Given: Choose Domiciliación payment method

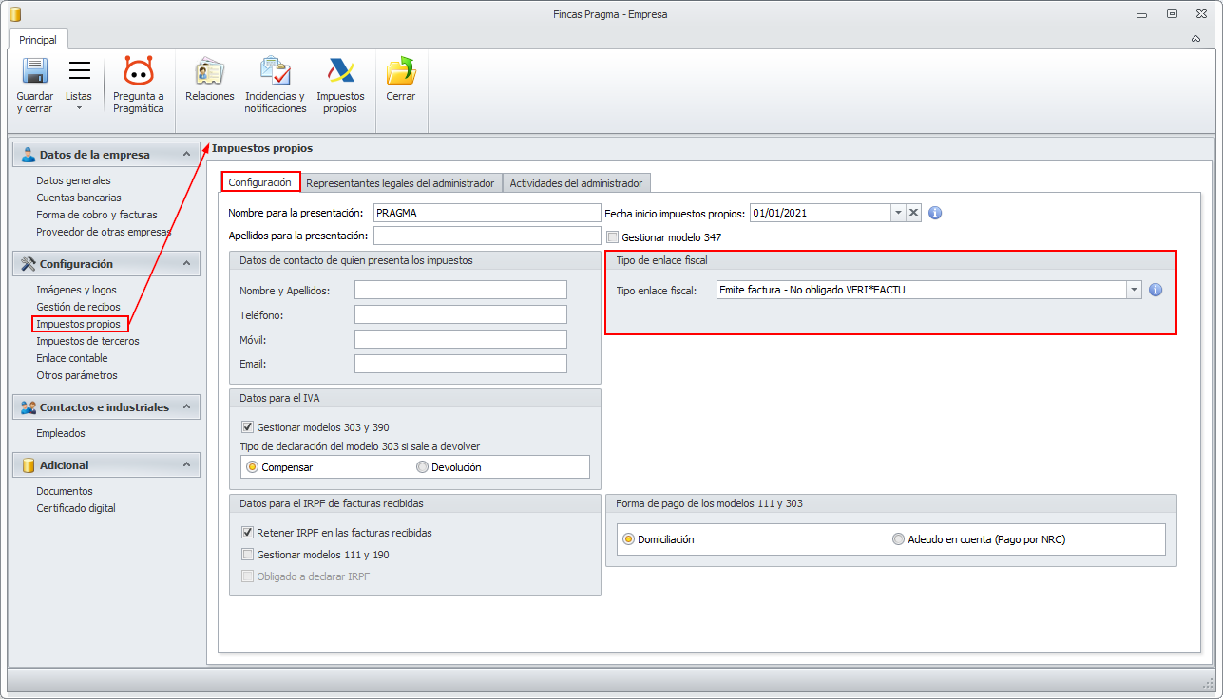Looking at the screenshot, I should point(628,539).
